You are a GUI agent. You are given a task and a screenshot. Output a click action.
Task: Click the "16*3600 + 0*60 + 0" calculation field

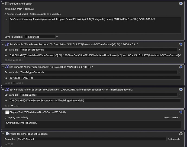[x=95, y=78]
